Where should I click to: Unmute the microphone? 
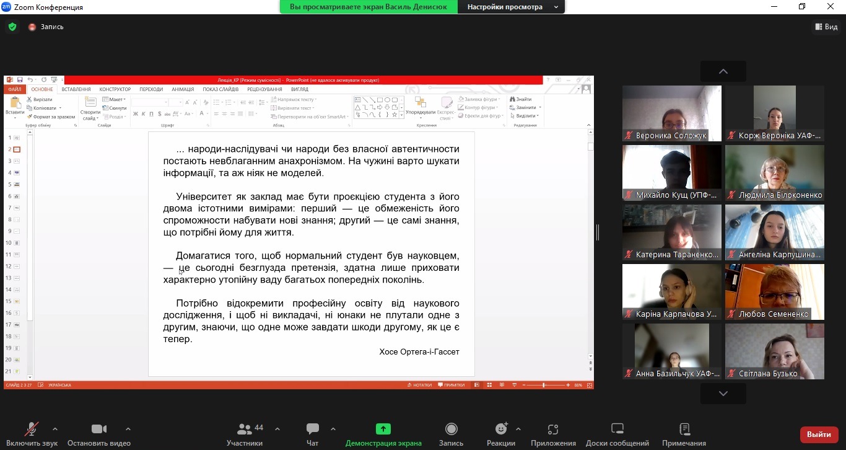point(32,429)
